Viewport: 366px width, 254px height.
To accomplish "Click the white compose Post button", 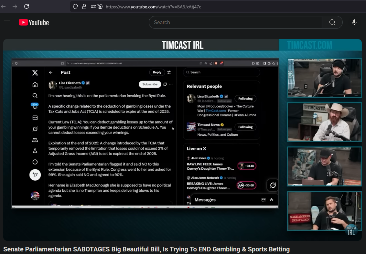I will (35, 175).
